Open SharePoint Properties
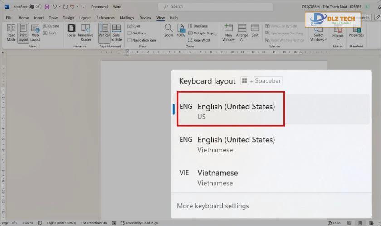 click(356, 32)
